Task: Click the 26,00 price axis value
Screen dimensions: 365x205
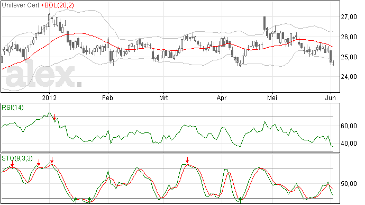Action: click(x=349, y=37)
